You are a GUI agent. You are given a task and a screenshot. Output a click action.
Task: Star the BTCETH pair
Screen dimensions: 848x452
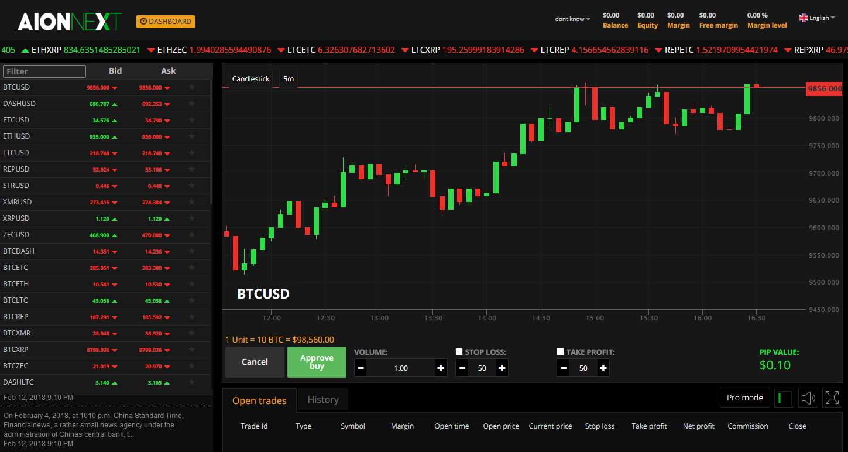191,284
